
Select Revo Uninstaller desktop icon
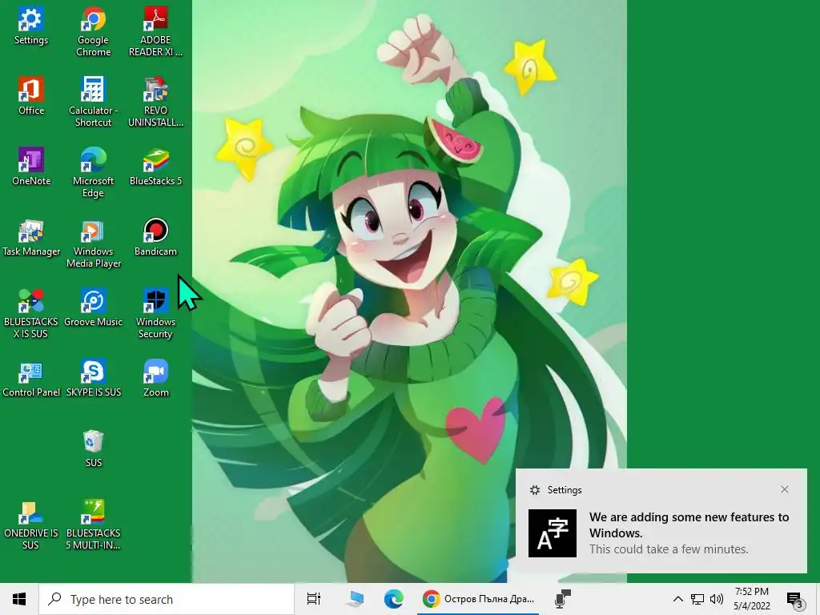click(x=155, y=102)
